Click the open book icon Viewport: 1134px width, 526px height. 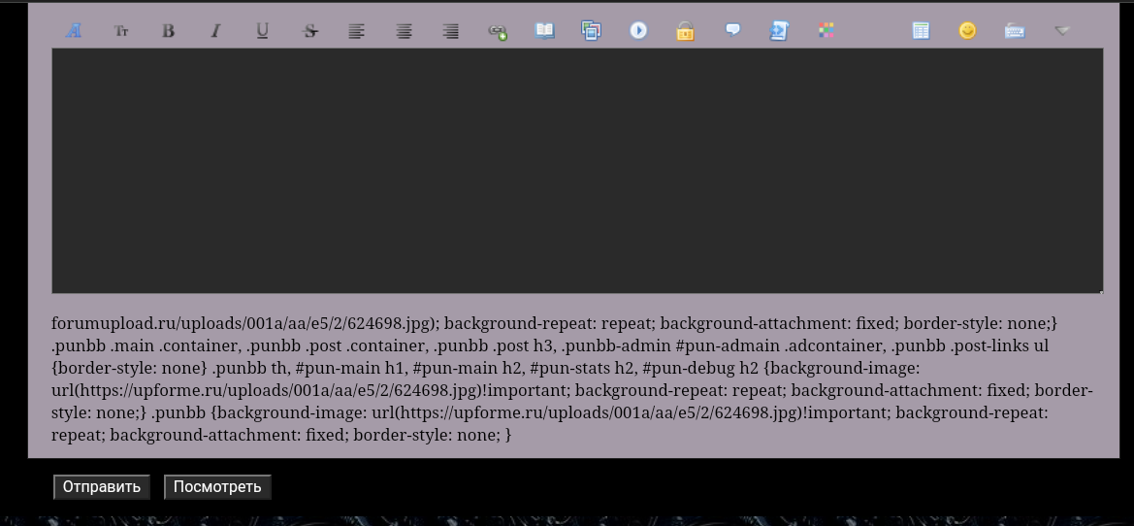(544, 30)
